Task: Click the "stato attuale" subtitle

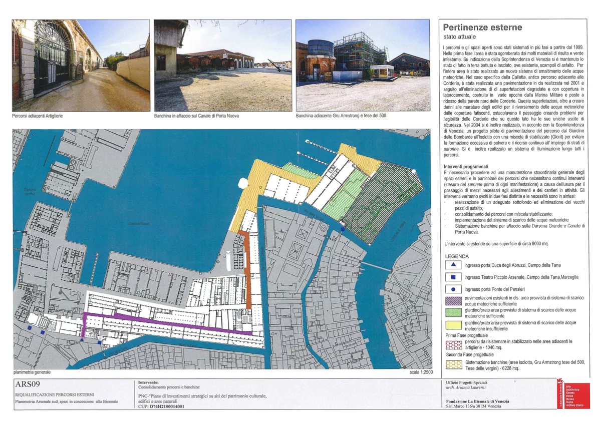Action: click(x=460, y=37)
